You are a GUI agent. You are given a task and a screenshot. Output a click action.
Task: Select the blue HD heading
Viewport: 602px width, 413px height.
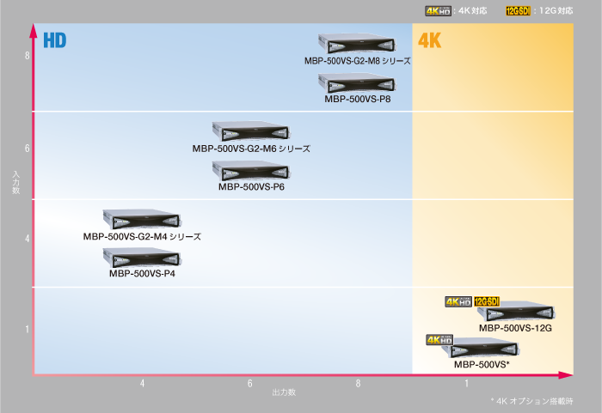54,40
